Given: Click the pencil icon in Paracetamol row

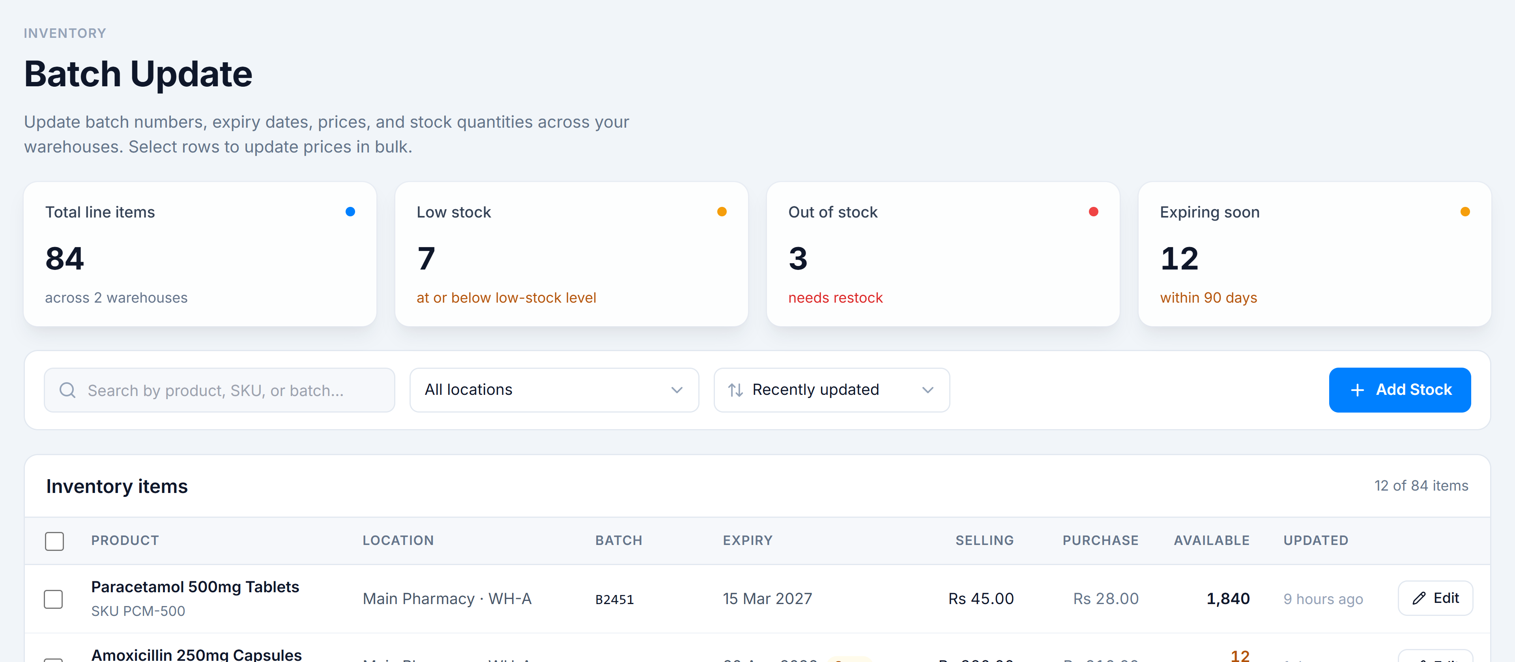Looking at the screenshot, I should point(1419,598).
